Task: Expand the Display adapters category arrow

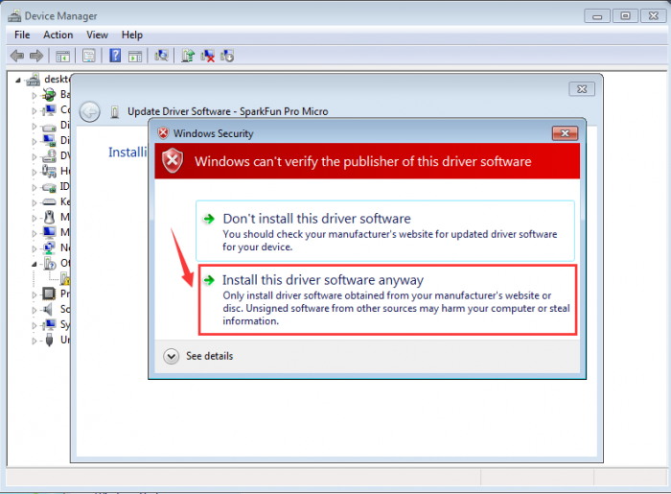Action: pyautogui.click(x=35, y=141)
